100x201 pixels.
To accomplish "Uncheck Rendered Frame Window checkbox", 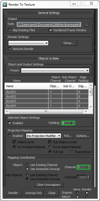I will [50, 30].
